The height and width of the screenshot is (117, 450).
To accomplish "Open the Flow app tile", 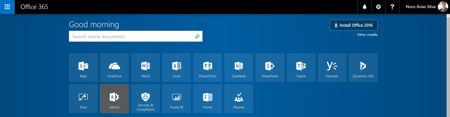I will coord(83,99).
